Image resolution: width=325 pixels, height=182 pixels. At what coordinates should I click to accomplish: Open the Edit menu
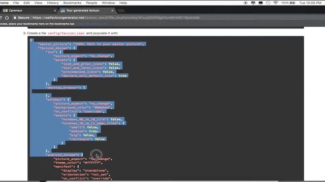[26, 3]
